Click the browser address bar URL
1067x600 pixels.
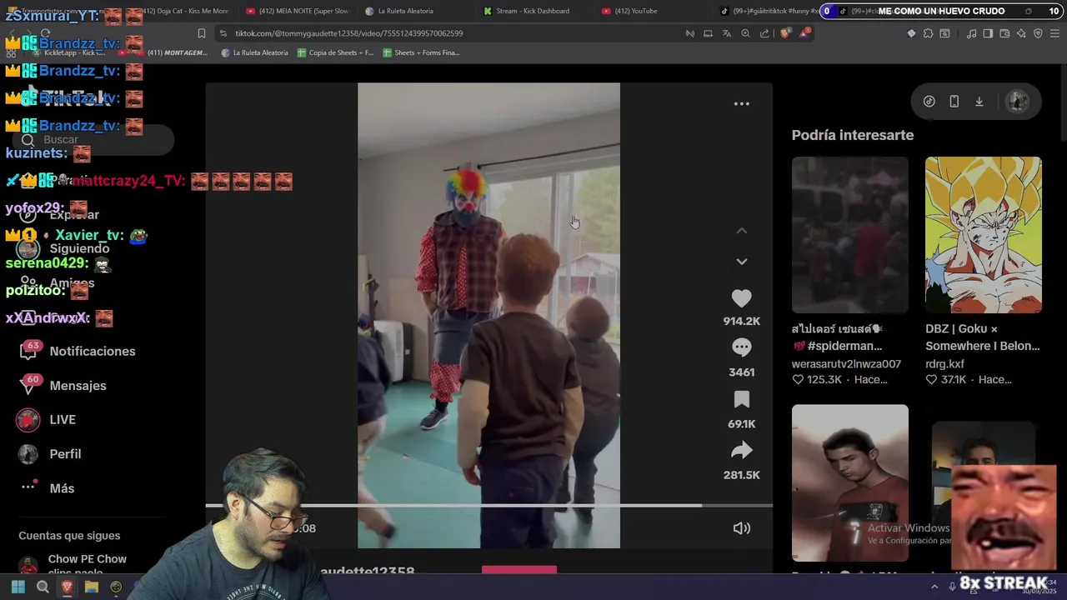tap(349, 33)
